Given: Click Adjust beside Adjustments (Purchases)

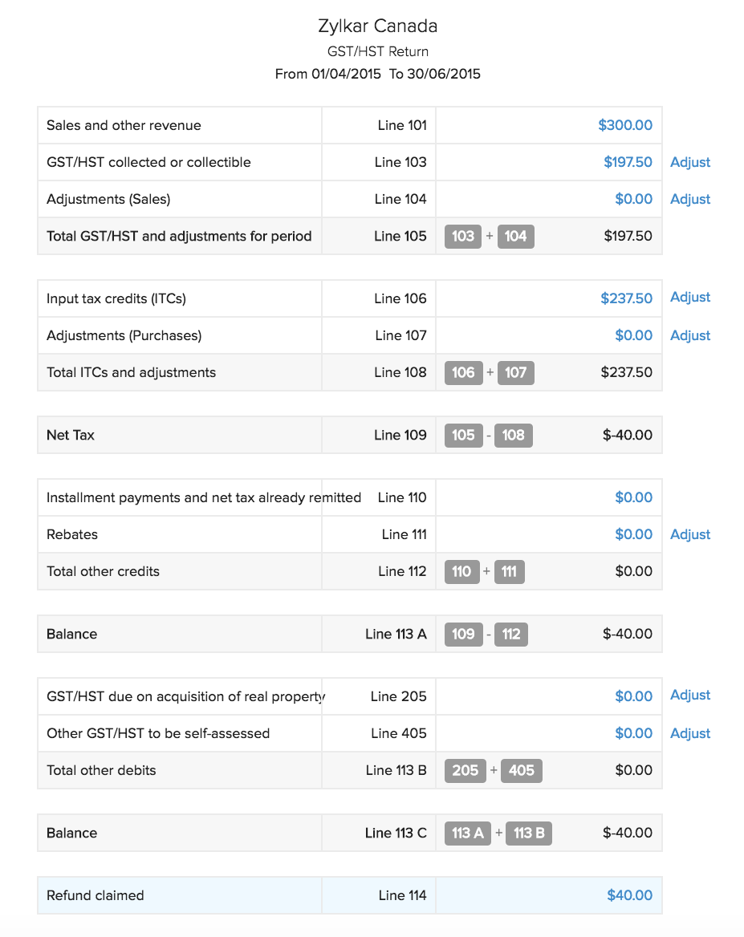Looking at the screenshot, I should tap(690, 335).
